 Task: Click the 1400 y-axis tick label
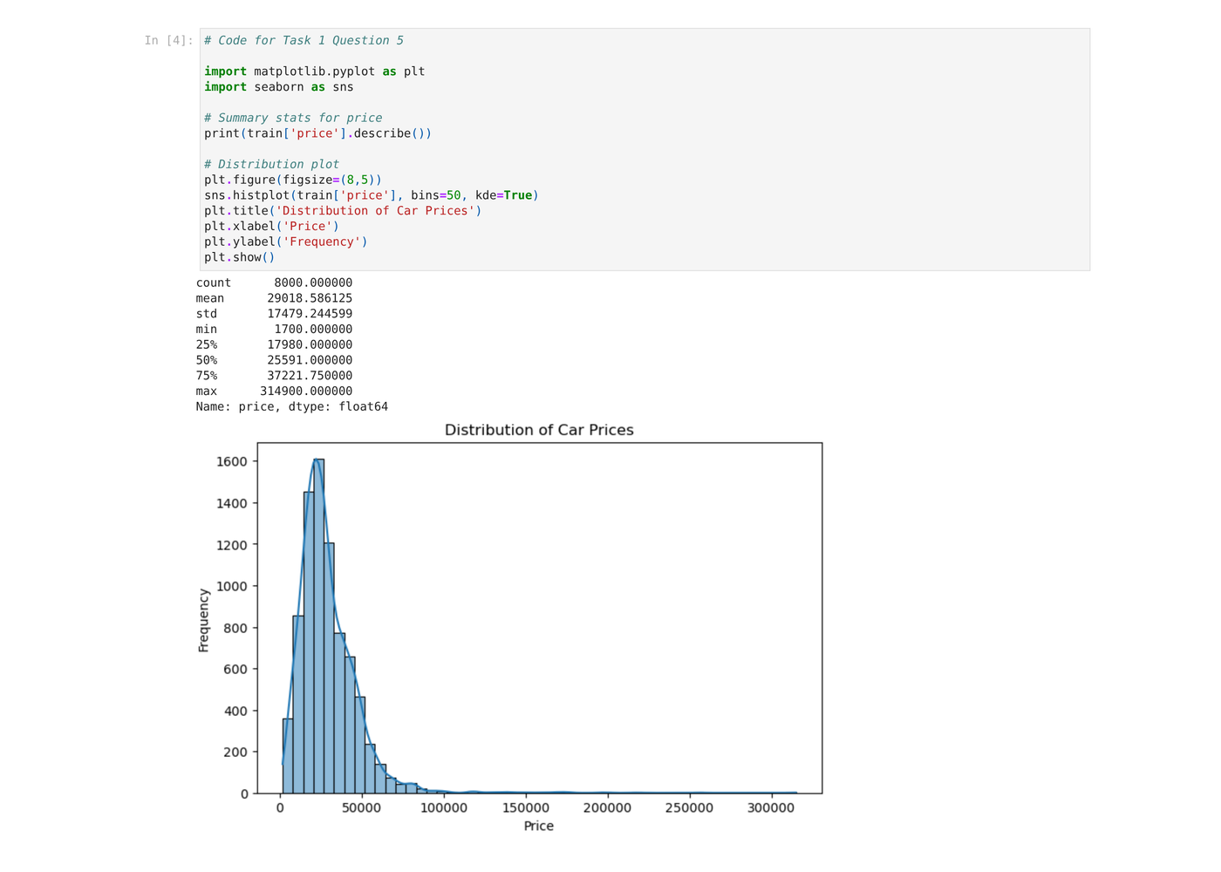pyautogui.click(x=232, y=503)
